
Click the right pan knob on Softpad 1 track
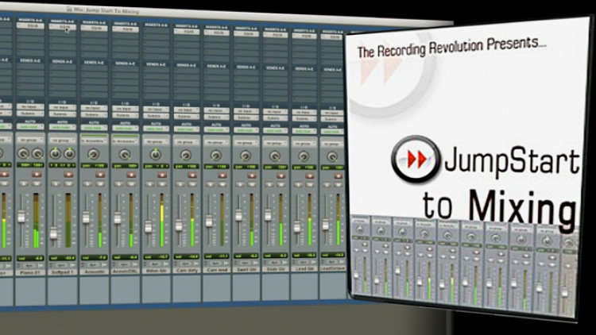[69, 153]
